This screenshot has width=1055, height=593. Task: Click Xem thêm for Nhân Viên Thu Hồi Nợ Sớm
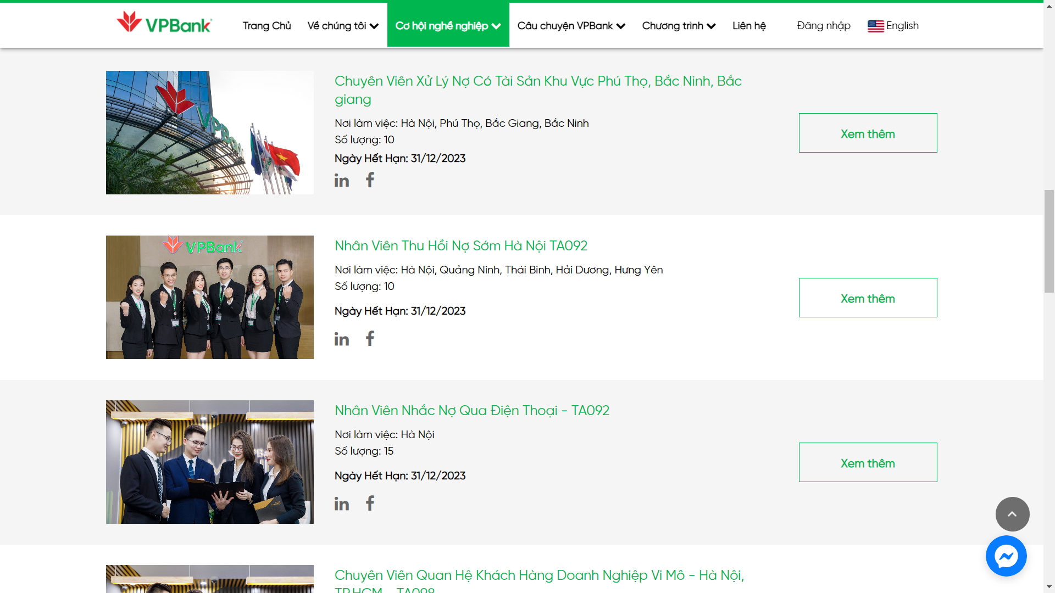[868, 298]
